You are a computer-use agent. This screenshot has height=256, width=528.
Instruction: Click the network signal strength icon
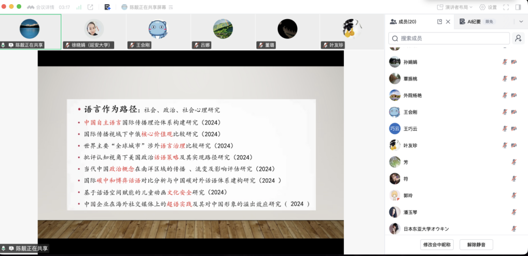[79, 7]
